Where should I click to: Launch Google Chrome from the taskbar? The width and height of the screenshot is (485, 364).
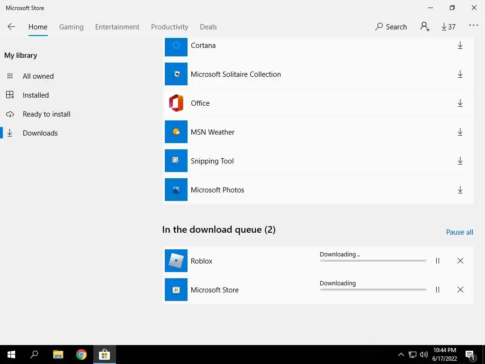pos(81,355)
